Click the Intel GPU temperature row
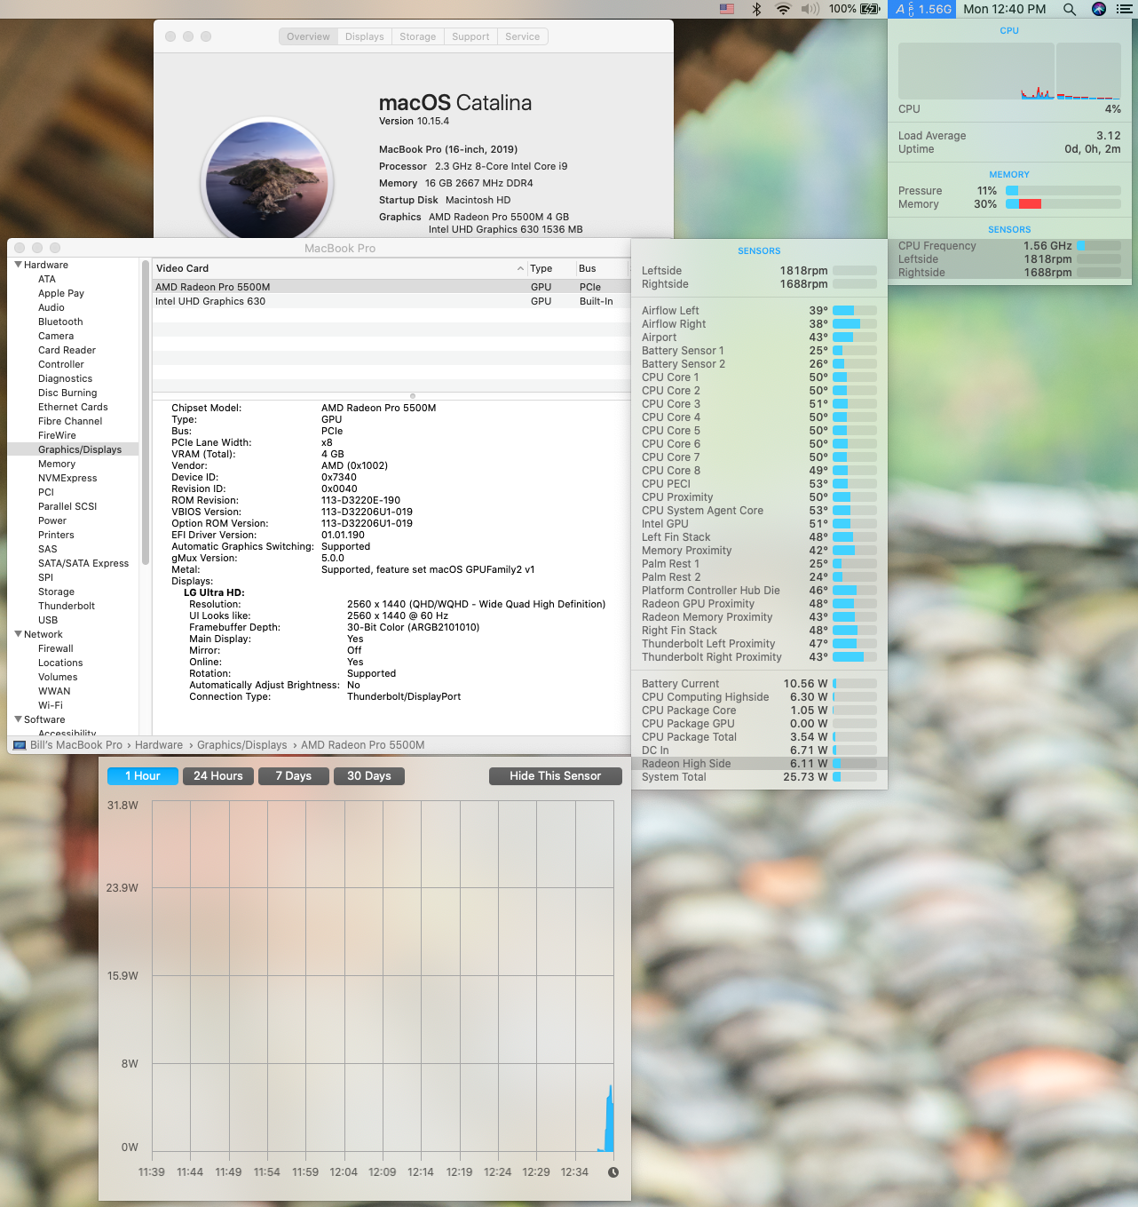The width and height of the screenshot is (1138, 1207). coord(759,524)
